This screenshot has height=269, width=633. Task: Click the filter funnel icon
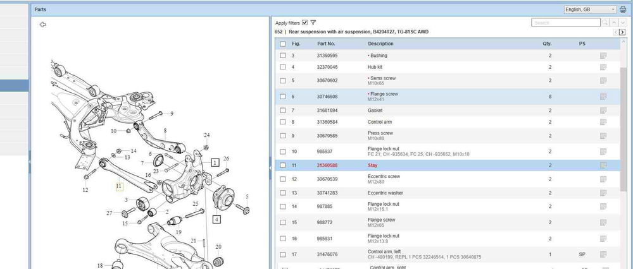(x=313, y=23)
